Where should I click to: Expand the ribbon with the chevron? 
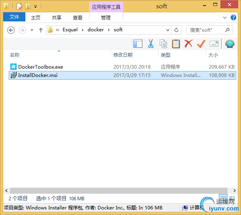click(x=225, y=17)
